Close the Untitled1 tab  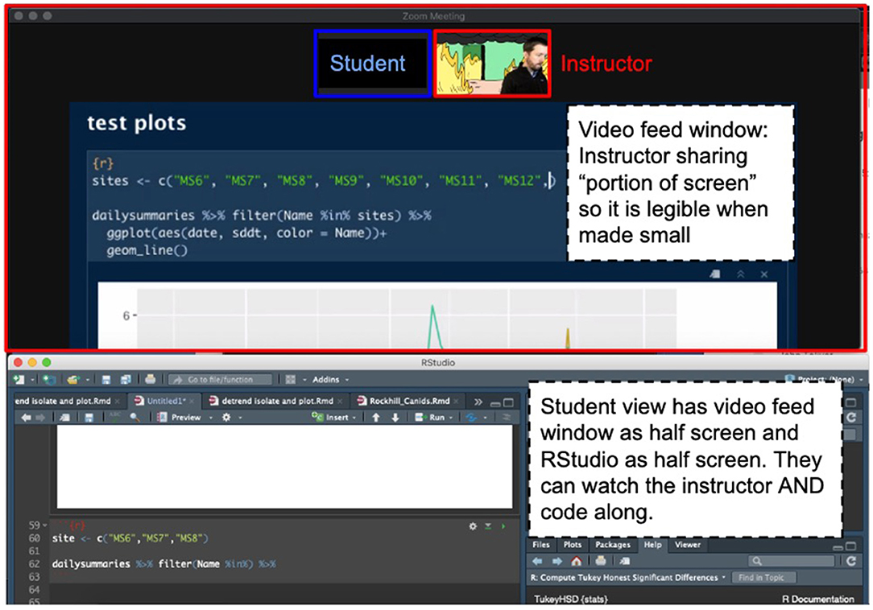(192, 401)
